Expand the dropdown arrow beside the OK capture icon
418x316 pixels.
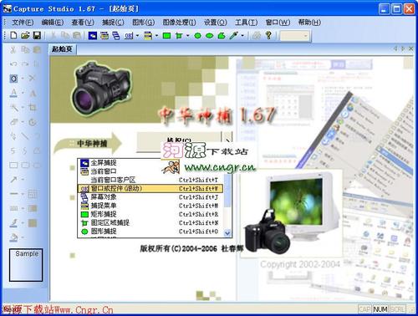pyautogui.click(x=137, y=36)
